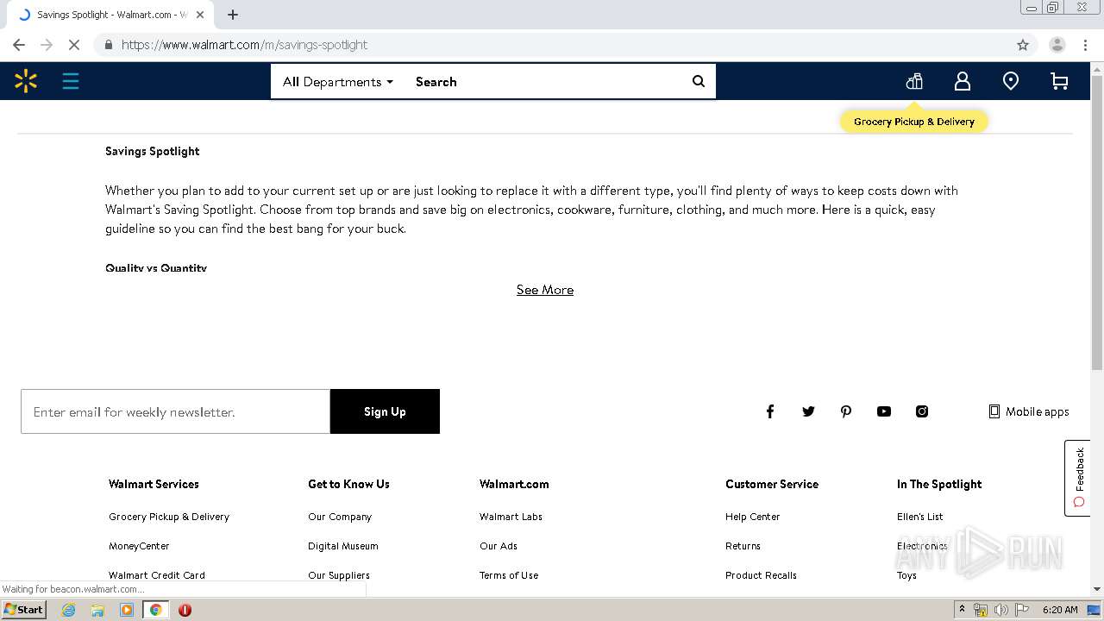Click the address bar URL
This screenshot has width=1104, height=621.
pos(244,45)
